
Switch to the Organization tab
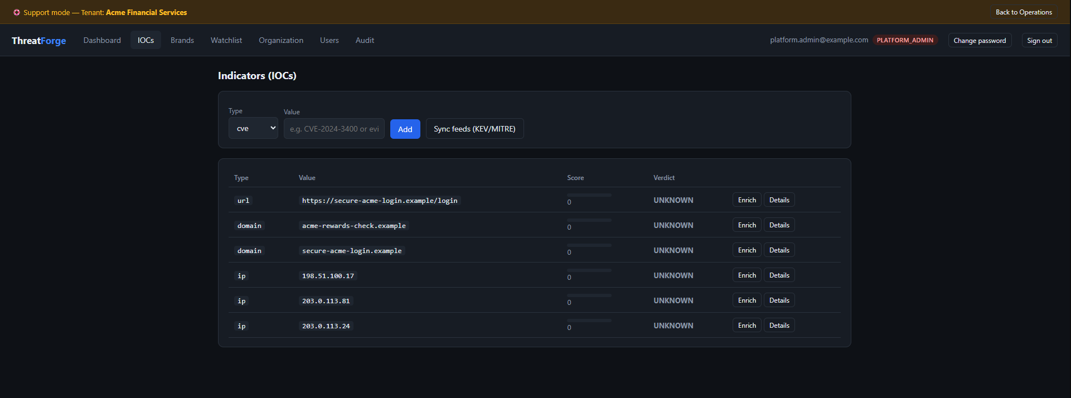281,40
